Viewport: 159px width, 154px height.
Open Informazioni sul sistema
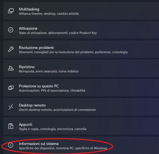pyautogui.click(x=81, y=145)
